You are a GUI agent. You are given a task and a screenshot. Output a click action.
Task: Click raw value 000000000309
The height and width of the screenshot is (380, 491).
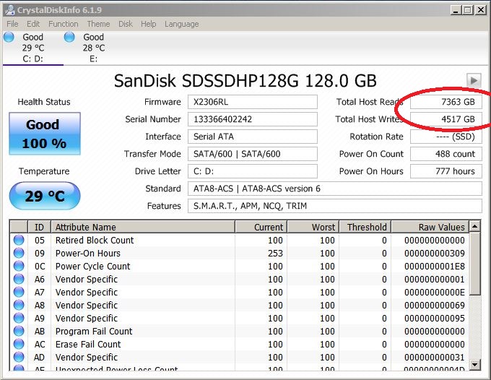(x=435, y=253)
